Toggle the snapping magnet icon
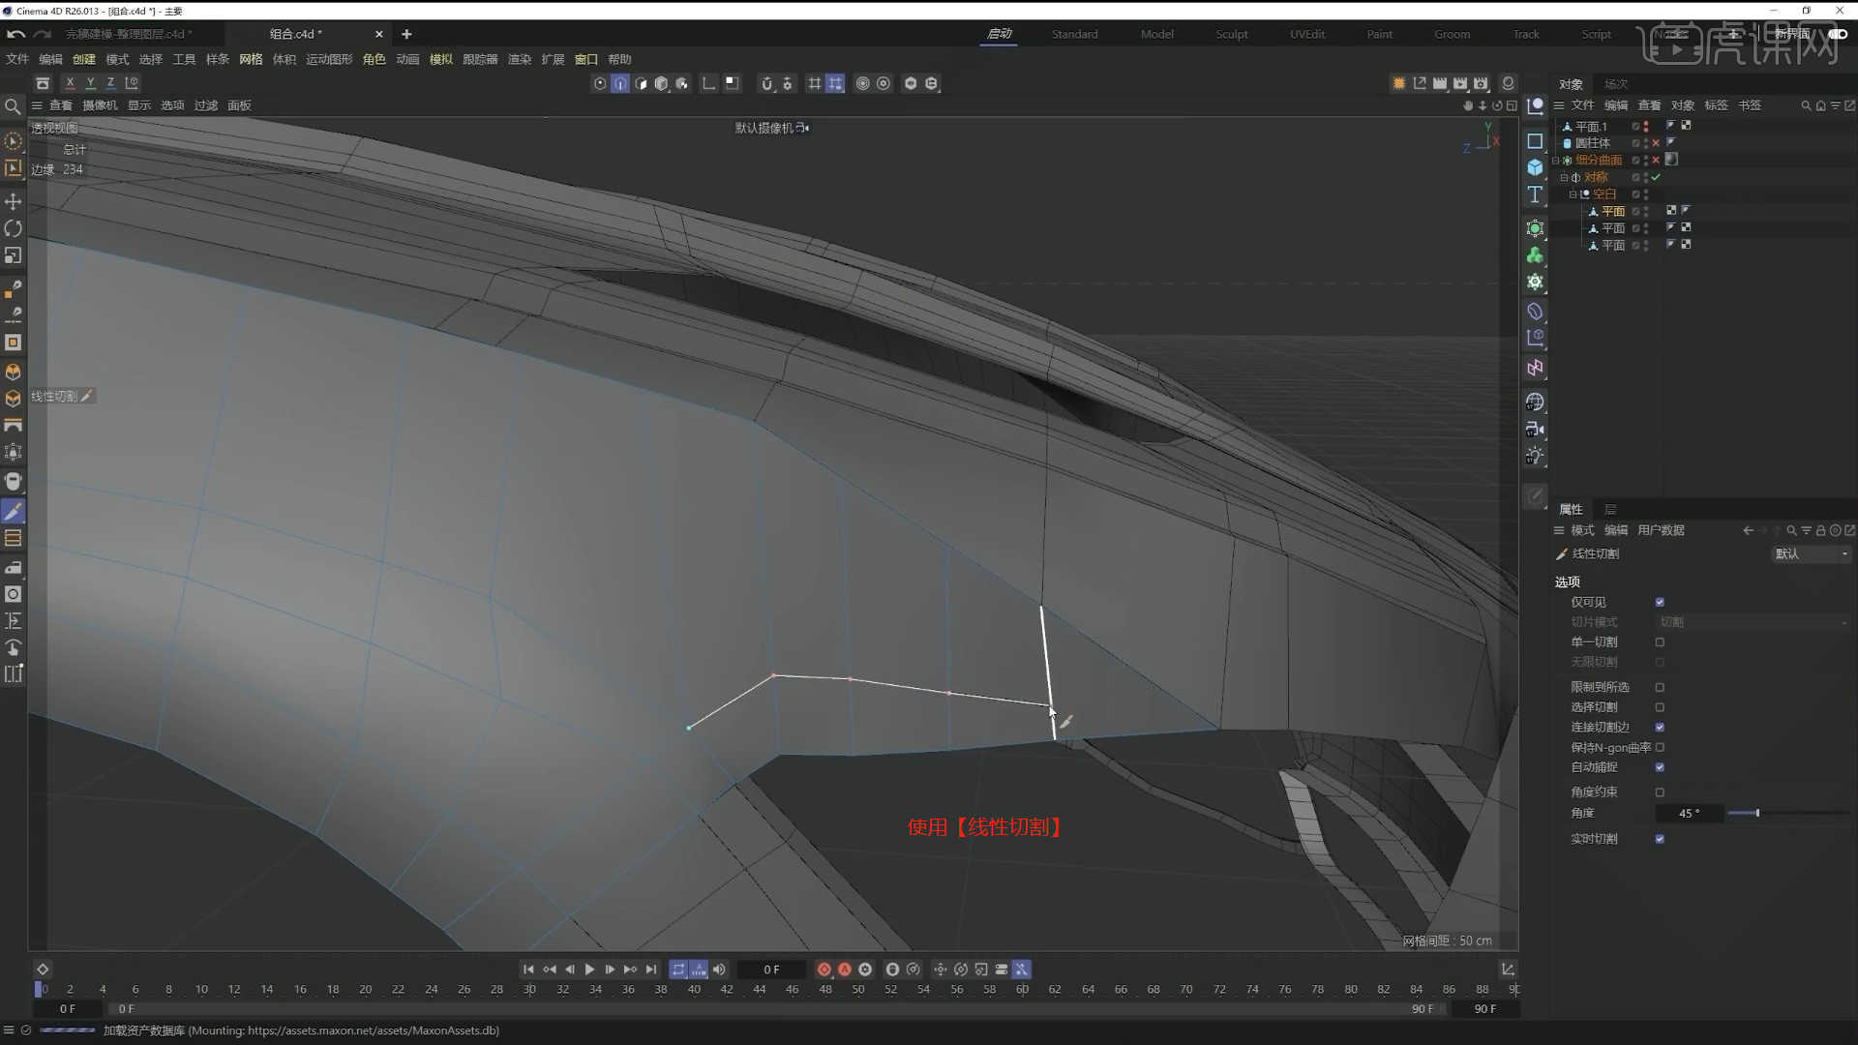 767,84
